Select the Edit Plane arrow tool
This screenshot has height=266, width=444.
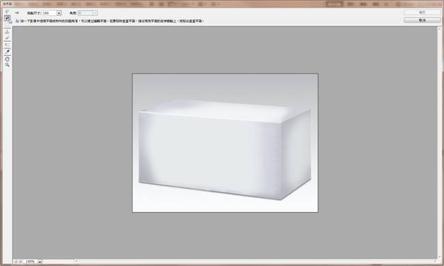click(x=7, y=12)
